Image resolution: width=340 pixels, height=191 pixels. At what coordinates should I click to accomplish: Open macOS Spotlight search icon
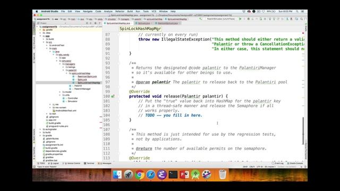[x=297, y=11]
